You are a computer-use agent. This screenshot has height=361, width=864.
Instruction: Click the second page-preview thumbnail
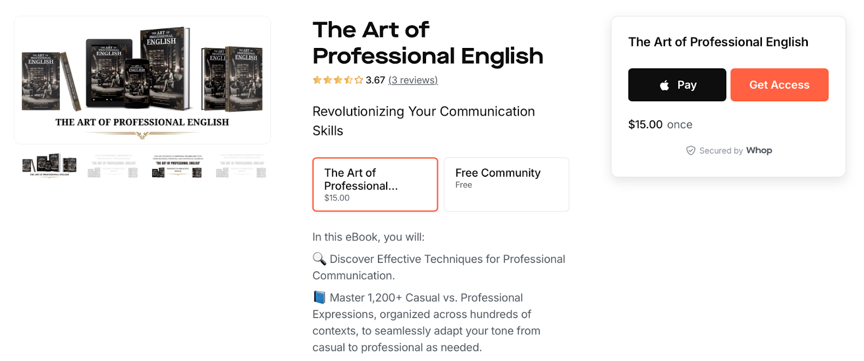(112, 165)
